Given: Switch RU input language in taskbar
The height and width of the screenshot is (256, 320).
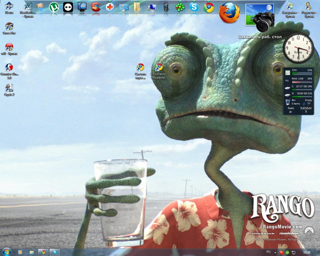Looking at the screenshot, I should (268, 252).
